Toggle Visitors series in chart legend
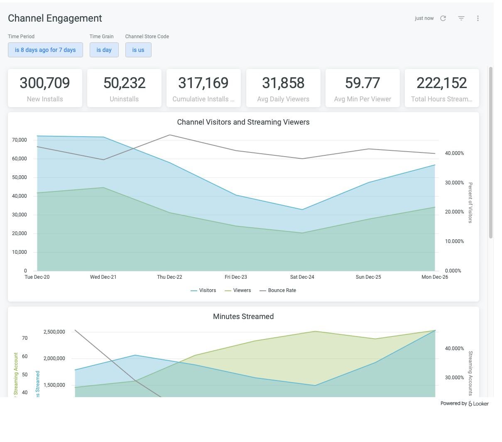 [x=203, y=290]
